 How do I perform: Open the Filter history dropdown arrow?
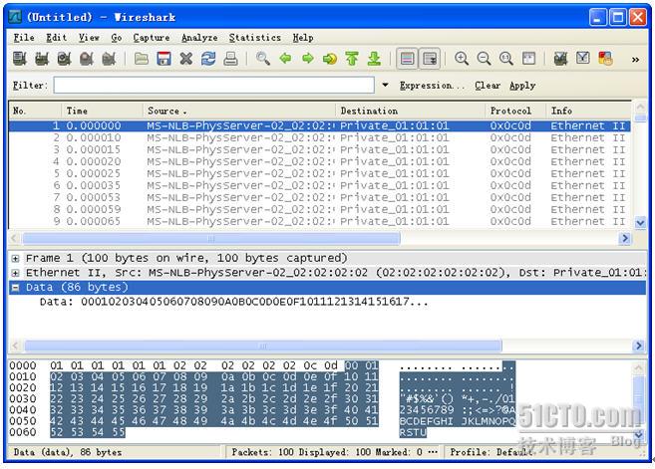(385, 85)
